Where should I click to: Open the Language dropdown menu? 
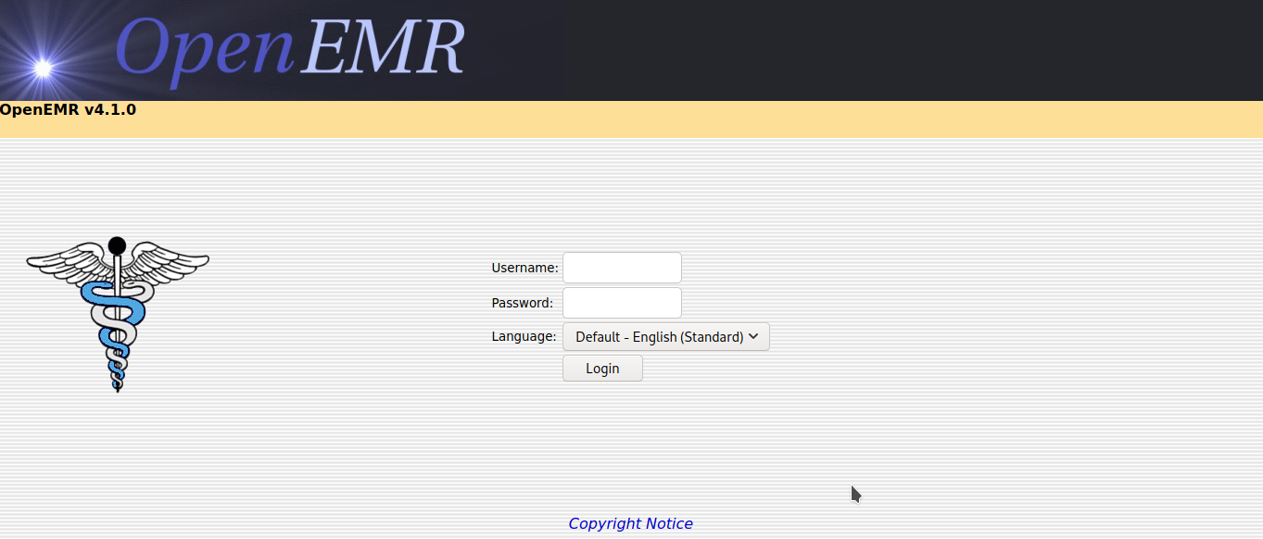[665, 336]
